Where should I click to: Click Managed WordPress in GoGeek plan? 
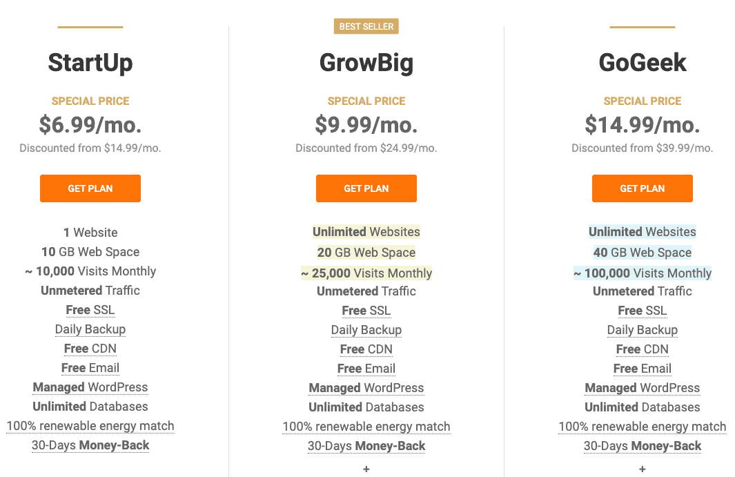pos(643,388)
